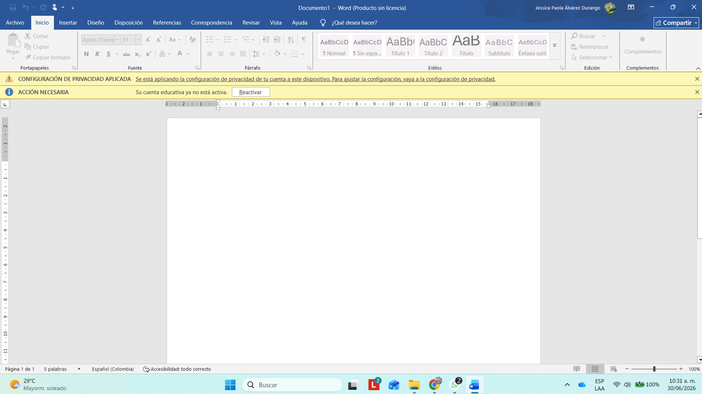Collapse the ribbon using the chevron

coord(698,68)
